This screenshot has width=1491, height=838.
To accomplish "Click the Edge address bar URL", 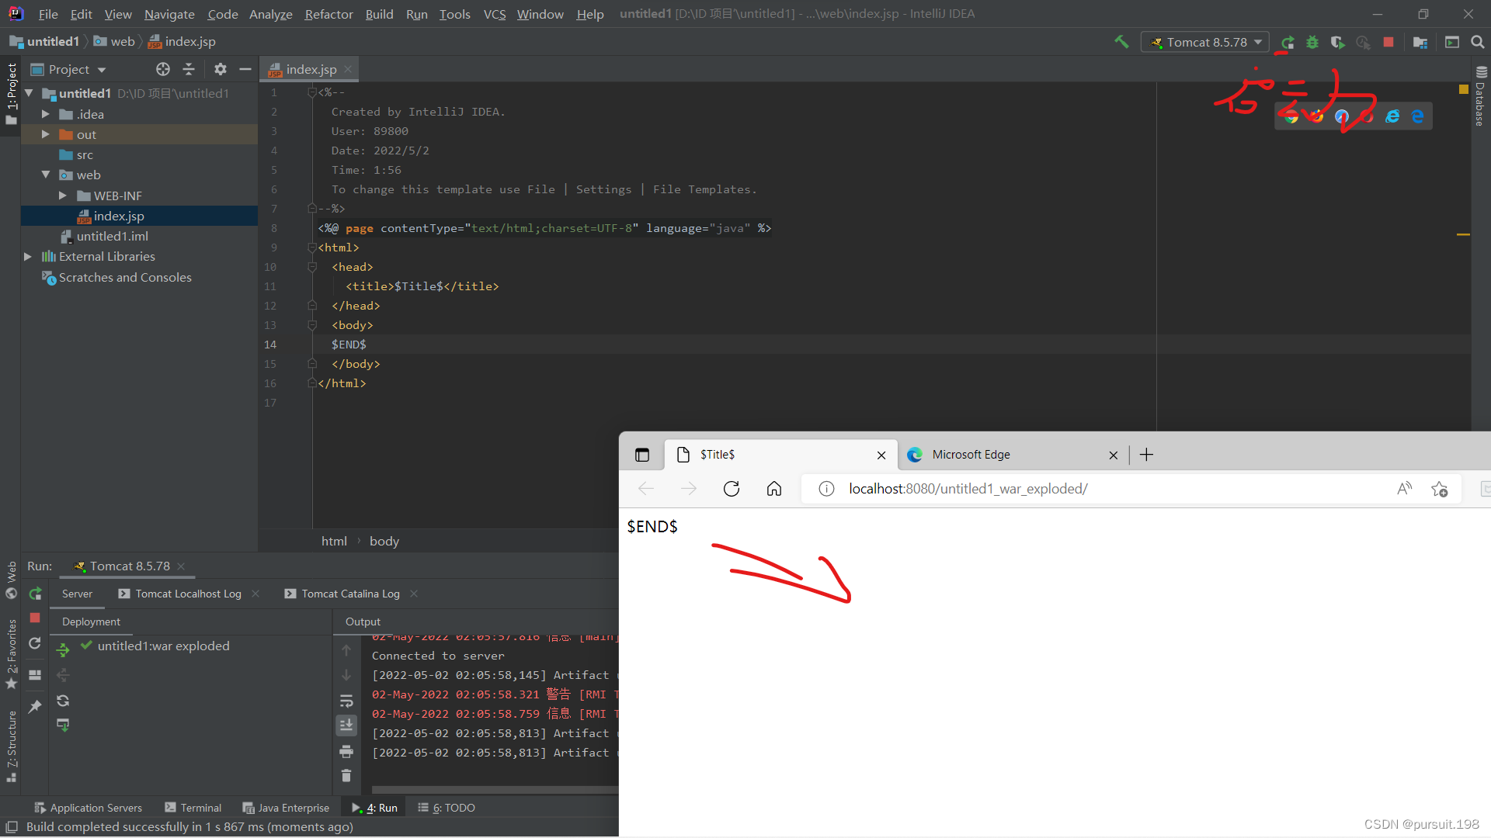I will click(x=968, y=489).
